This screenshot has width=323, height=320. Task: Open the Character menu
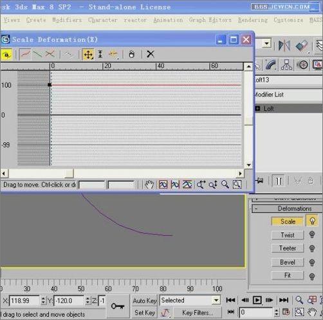102,20
